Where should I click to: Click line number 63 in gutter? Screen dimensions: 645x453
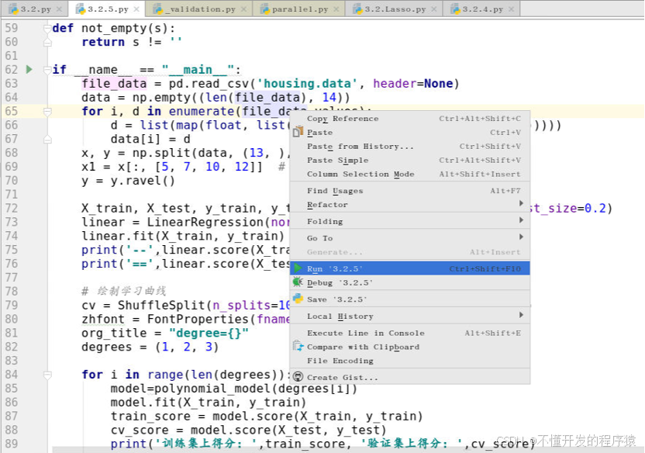coord(12,84)
